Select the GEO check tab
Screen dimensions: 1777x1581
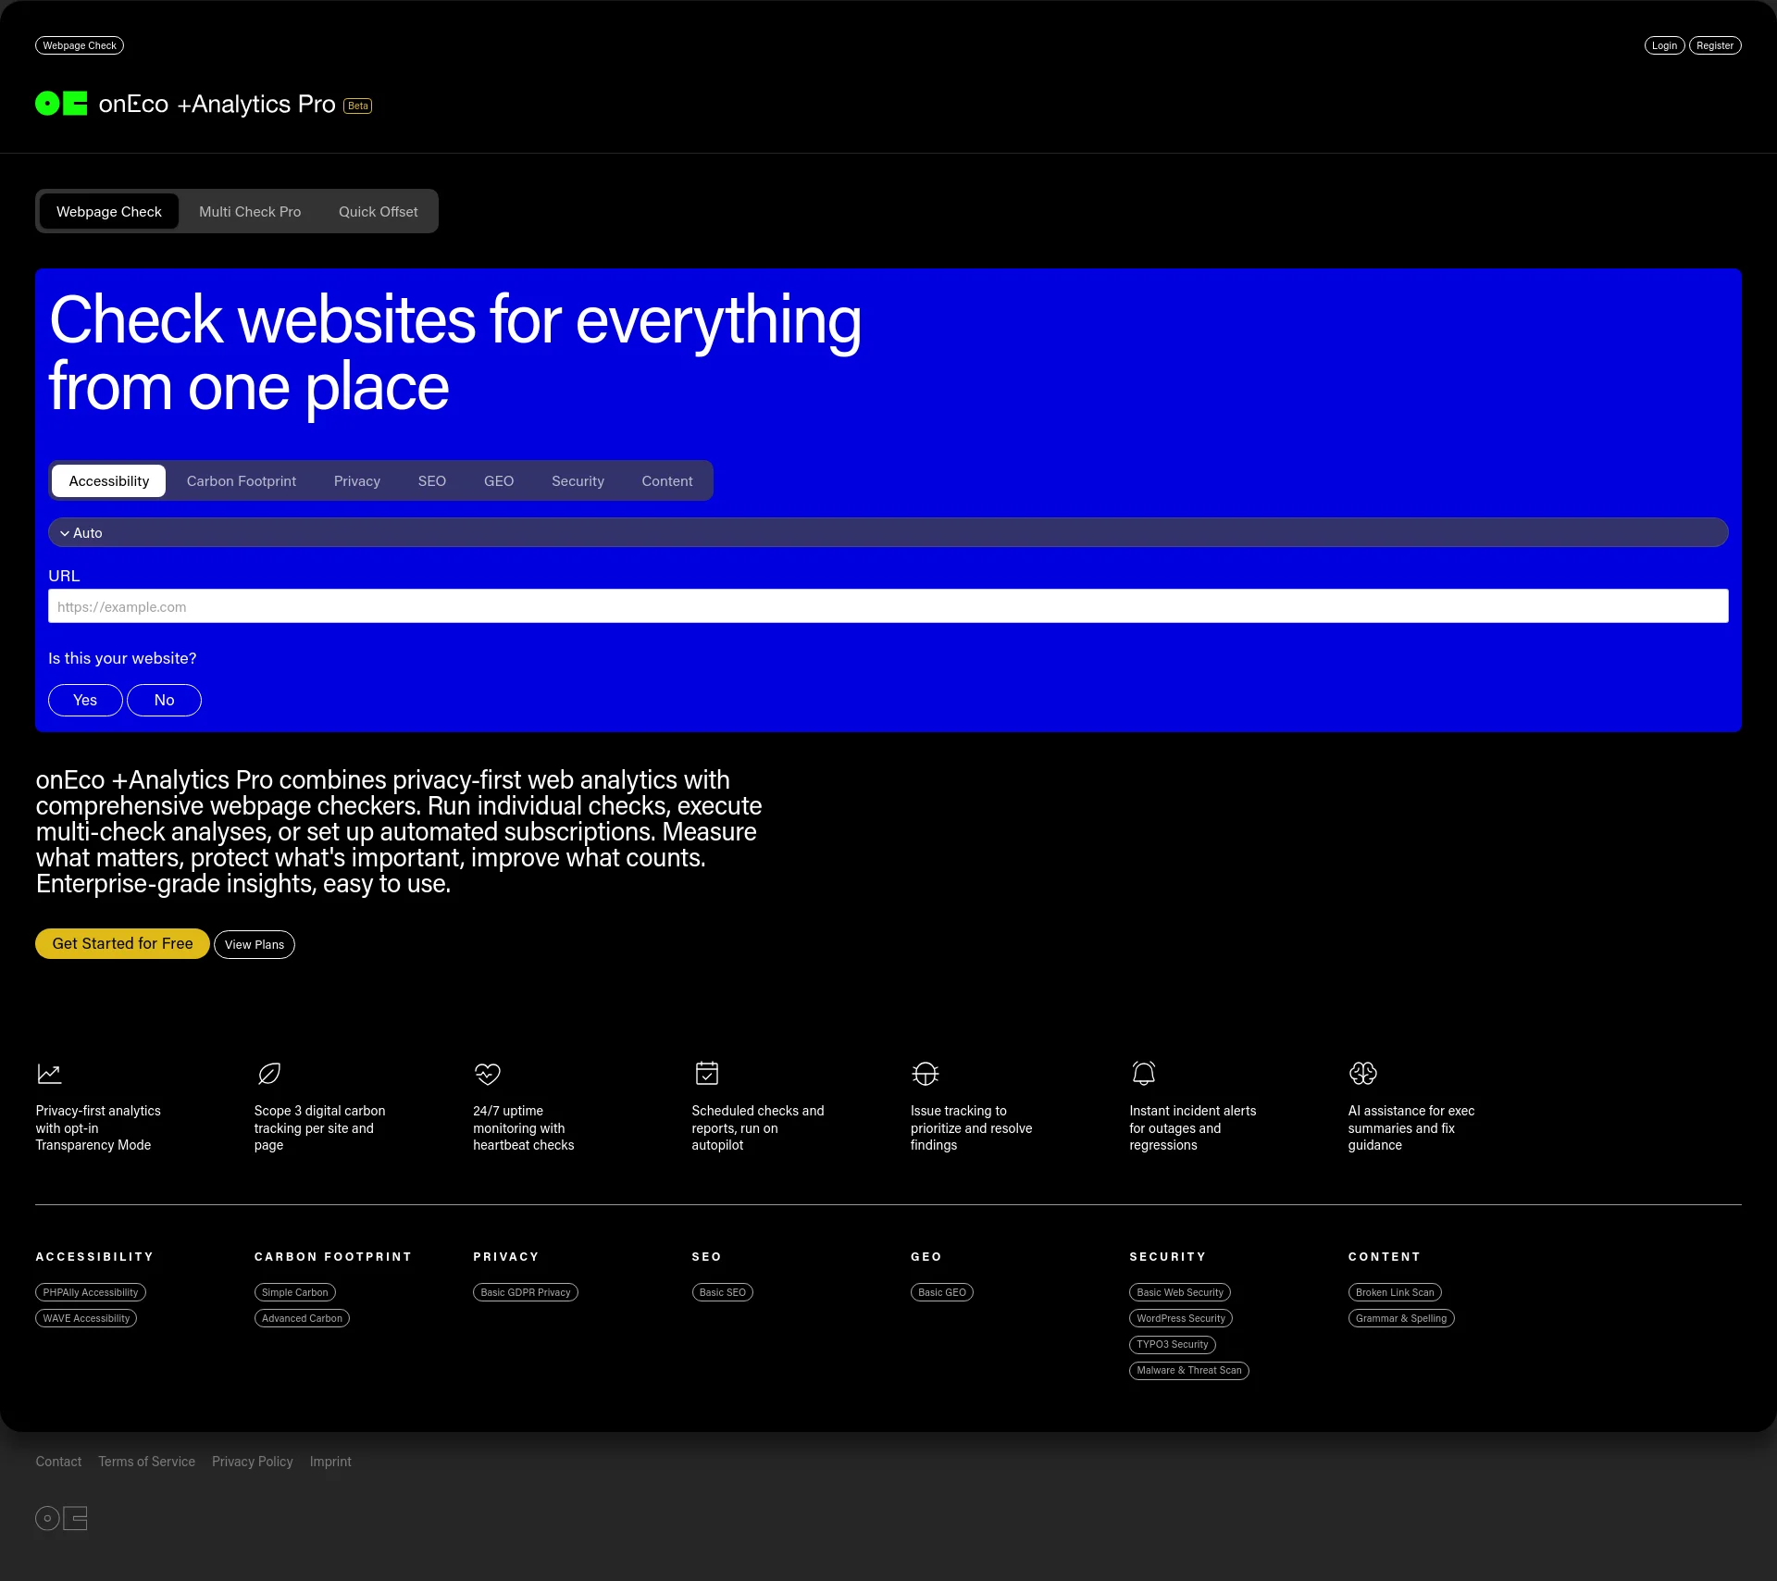[x=499, y=481]
